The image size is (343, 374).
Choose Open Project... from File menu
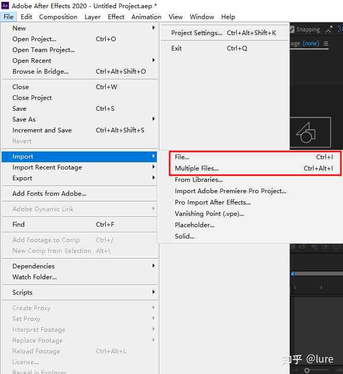(x=79, y=39)
